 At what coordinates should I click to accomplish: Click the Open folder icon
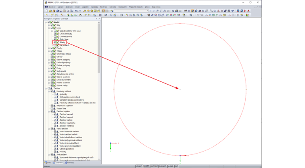tap(51, 11)
